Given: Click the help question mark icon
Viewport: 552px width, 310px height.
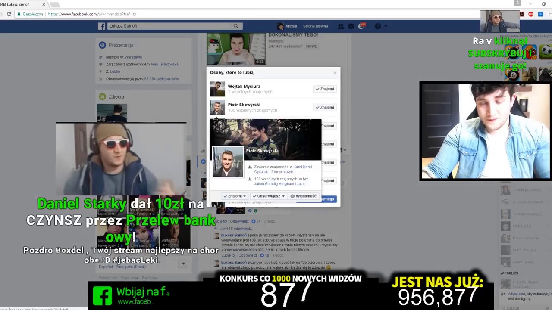Looking at the screenshot, I should (378, 26).
